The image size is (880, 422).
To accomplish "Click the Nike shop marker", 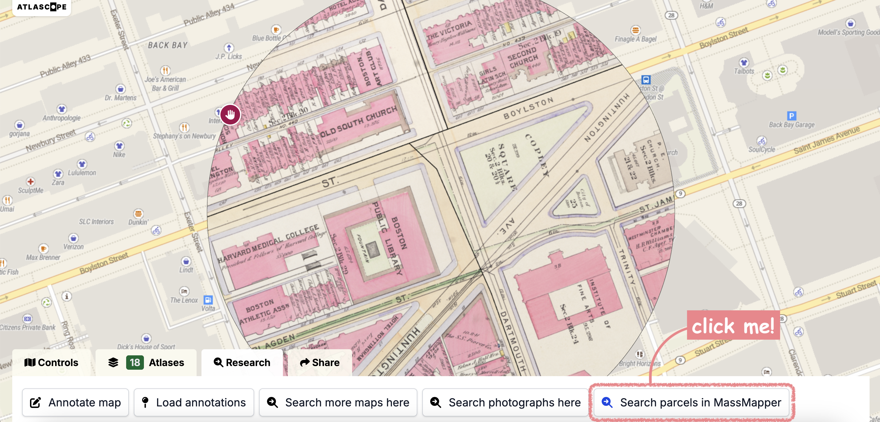I will click(x=119, y=146).
